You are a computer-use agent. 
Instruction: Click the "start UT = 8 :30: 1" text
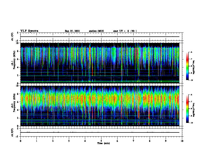pyautogui.click(x=125, y=31)
